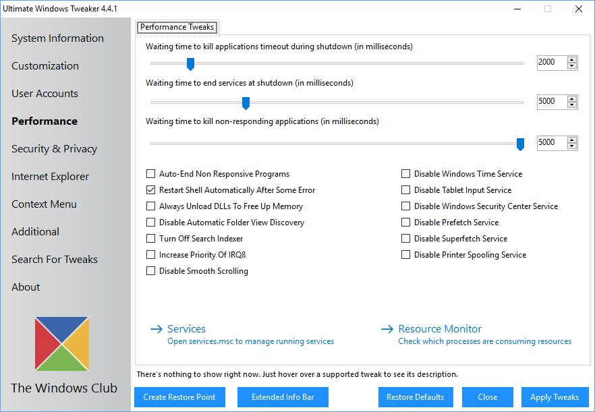
Task: Decrease non-responding applications timeout down arrow
Action: pyautogui.click(x=572, y=146)
